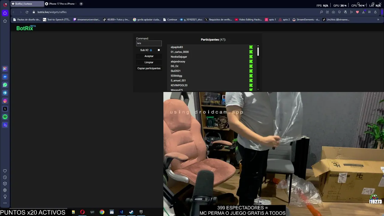Open the streameruniversitari bookmark
The width and height of the screenshot is (384, 216).
click(87, 19)
